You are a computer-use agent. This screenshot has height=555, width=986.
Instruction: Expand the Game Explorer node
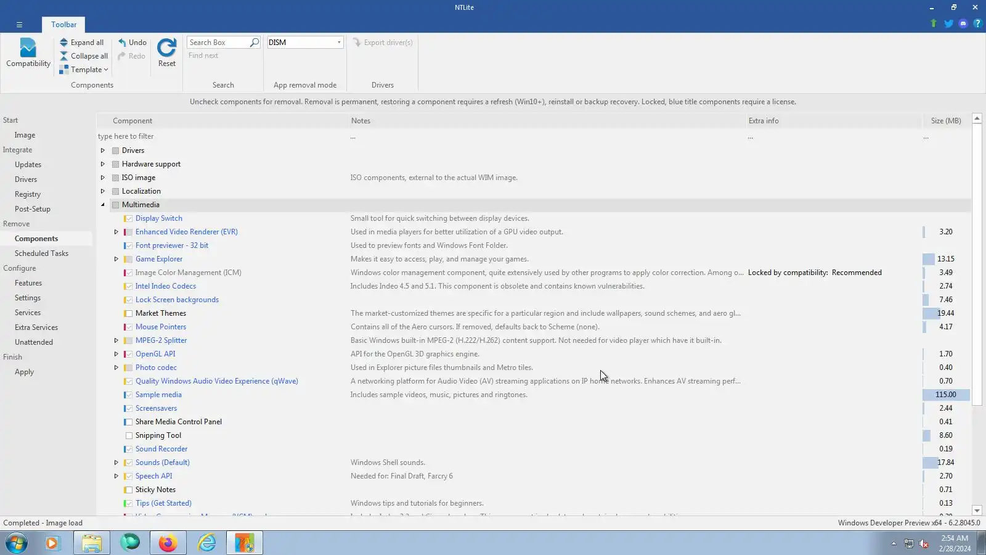coord(116,259)
